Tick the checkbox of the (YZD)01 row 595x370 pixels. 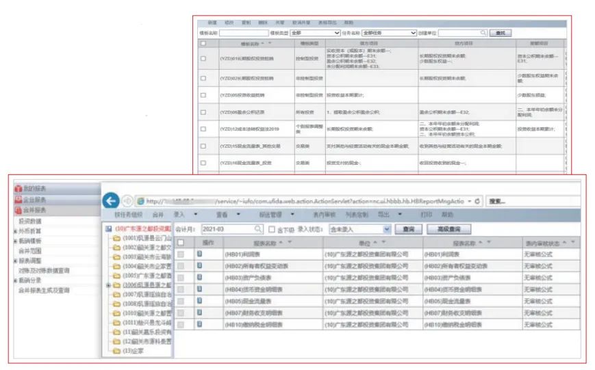(x=203, y=58)
